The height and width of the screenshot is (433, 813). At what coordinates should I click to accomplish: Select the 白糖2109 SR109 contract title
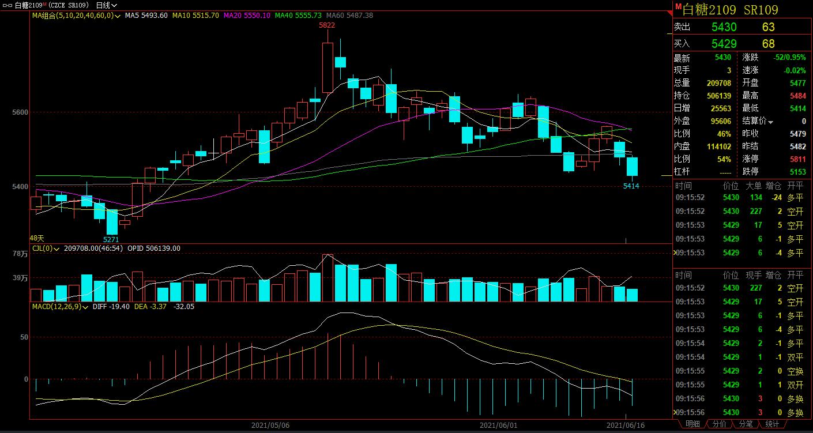[x=731, y=10]
